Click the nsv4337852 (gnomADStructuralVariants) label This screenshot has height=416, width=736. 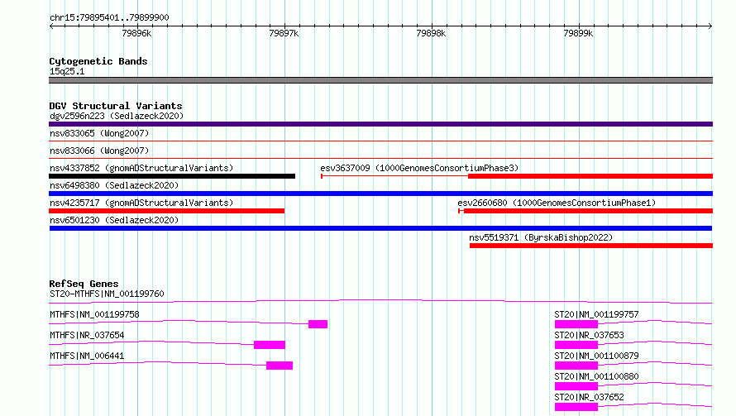tap(141, 168)
